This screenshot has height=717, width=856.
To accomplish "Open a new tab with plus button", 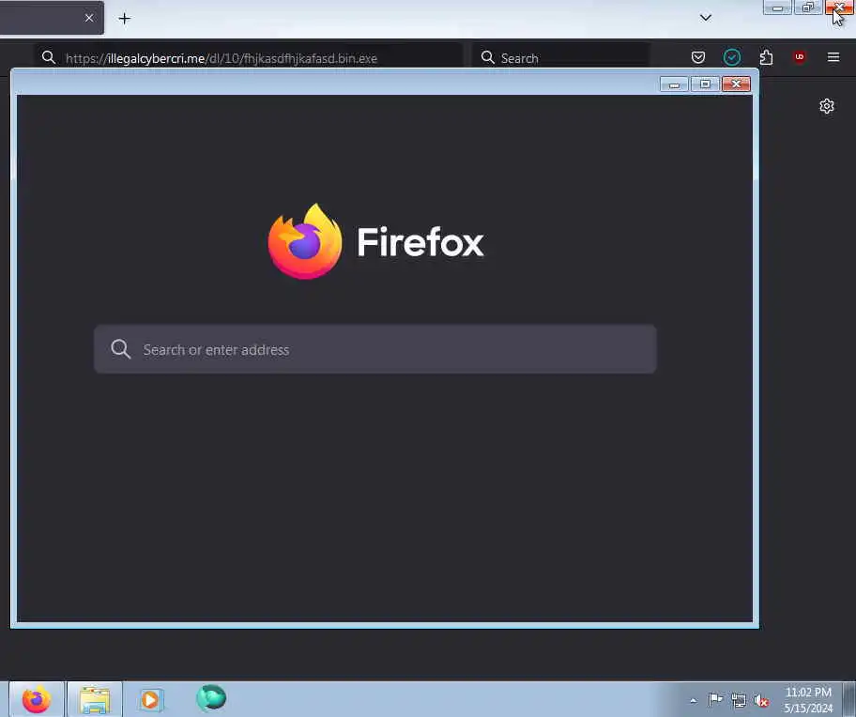I will [x=125, y=19].
